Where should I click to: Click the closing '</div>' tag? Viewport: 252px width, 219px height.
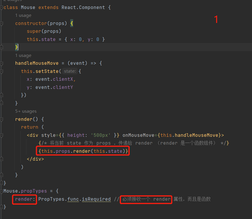35,159
